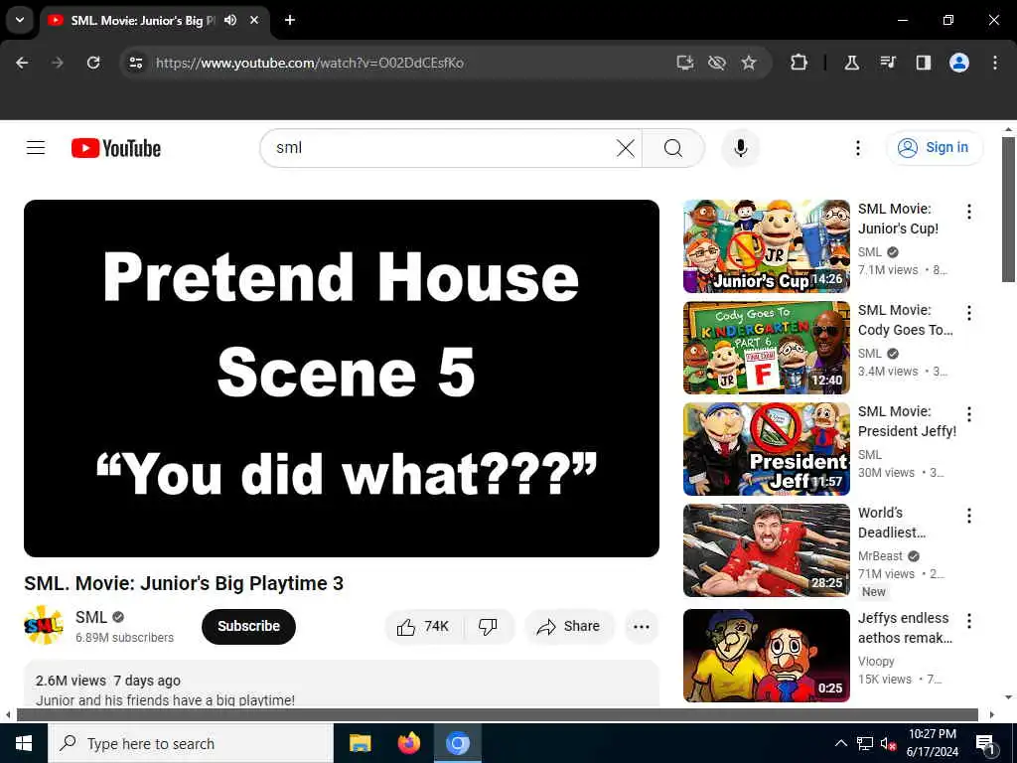
Task: Open options for Cody Goes To video
Action: coord(969,313)
